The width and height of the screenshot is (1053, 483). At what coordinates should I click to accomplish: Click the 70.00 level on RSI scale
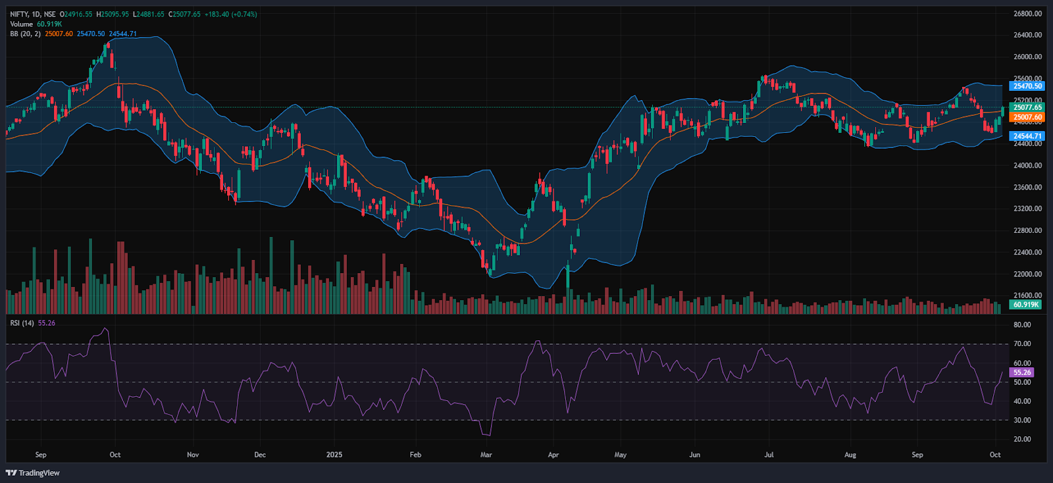1022,344
